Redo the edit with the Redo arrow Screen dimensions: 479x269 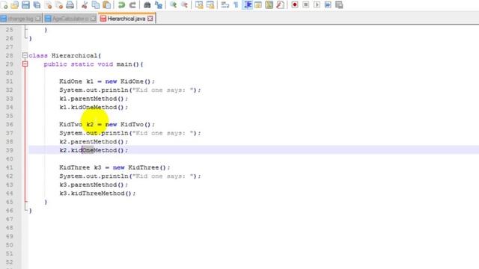tap(132, 5)
